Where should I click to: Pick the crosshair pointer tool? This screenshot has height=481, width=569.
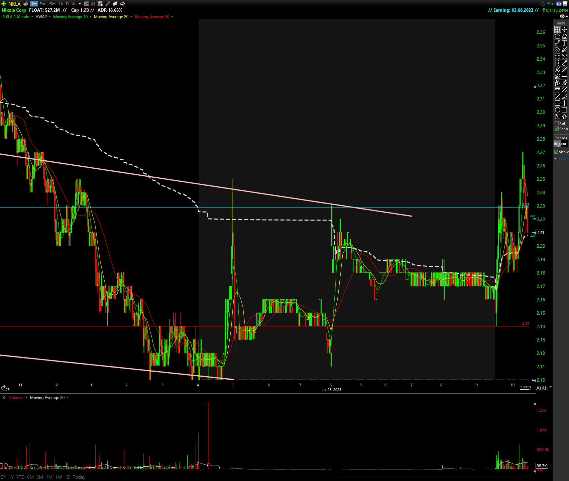pyautogui.click(x=558, y=29)
